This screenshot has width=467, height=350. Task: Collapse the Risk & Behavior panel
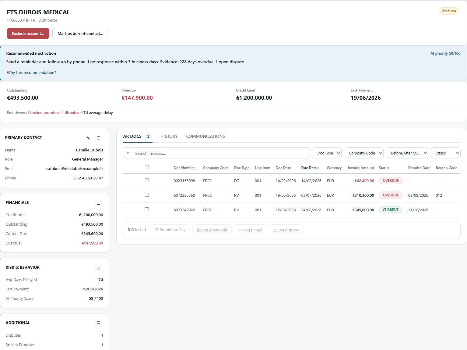click(x=98, y=268)
